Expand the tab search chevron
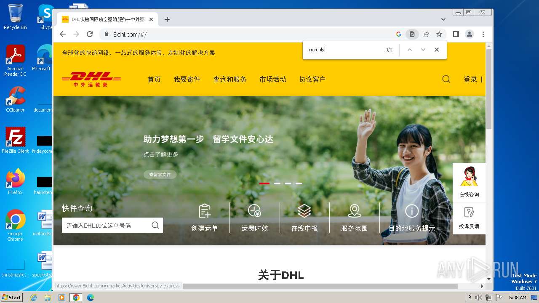539x303 pixels. click(x=443, y=19)
